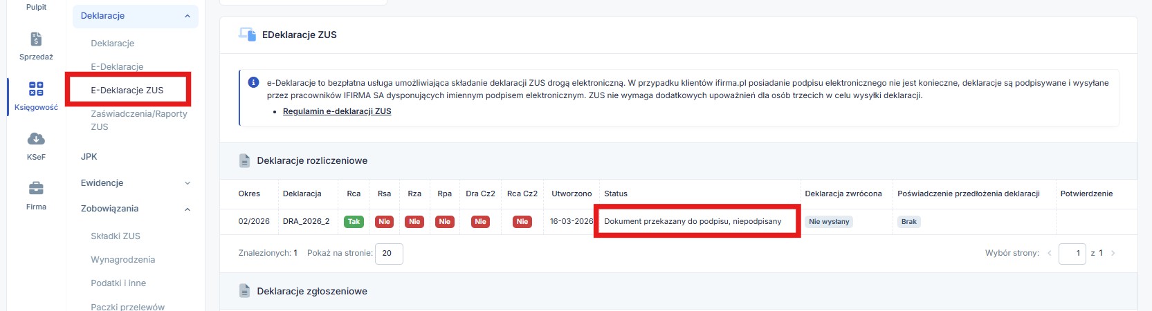Collapse the Zobowiązania menu section
1152x311 pixels.
188,209
